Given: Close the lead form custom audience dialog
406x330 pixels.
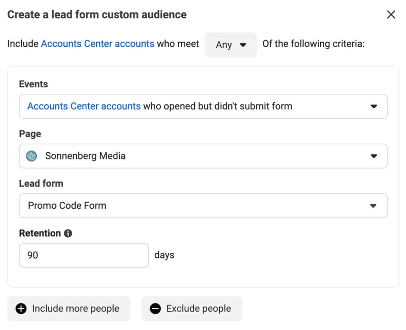Looking at the screenshot, I should tap(391, 15).
